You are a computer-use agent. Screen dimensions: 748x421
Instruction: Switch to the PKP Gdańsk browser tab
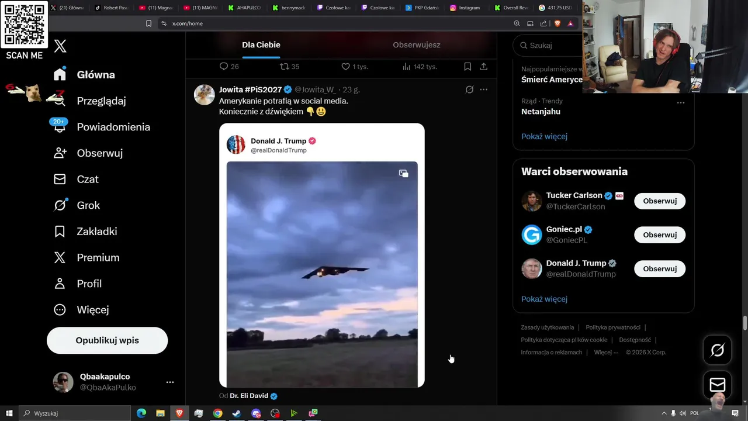coord(422,8)
